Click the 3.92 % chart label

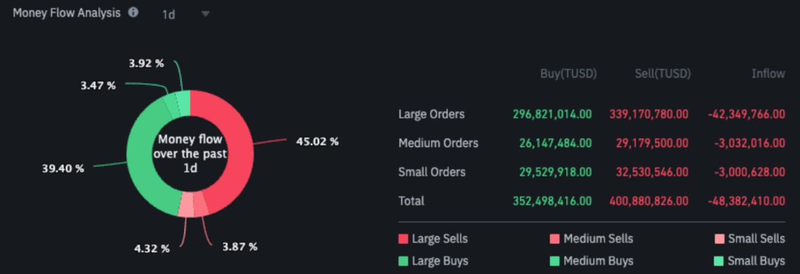(x=146, y=63)
